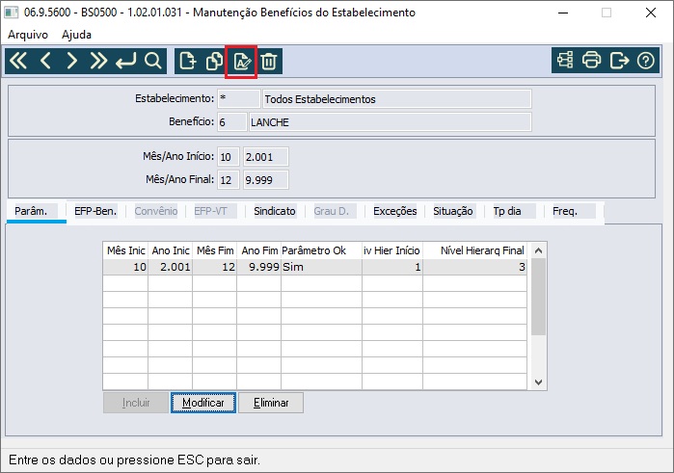Open the hierarchy tree toolbar icon

click(565, 60)
